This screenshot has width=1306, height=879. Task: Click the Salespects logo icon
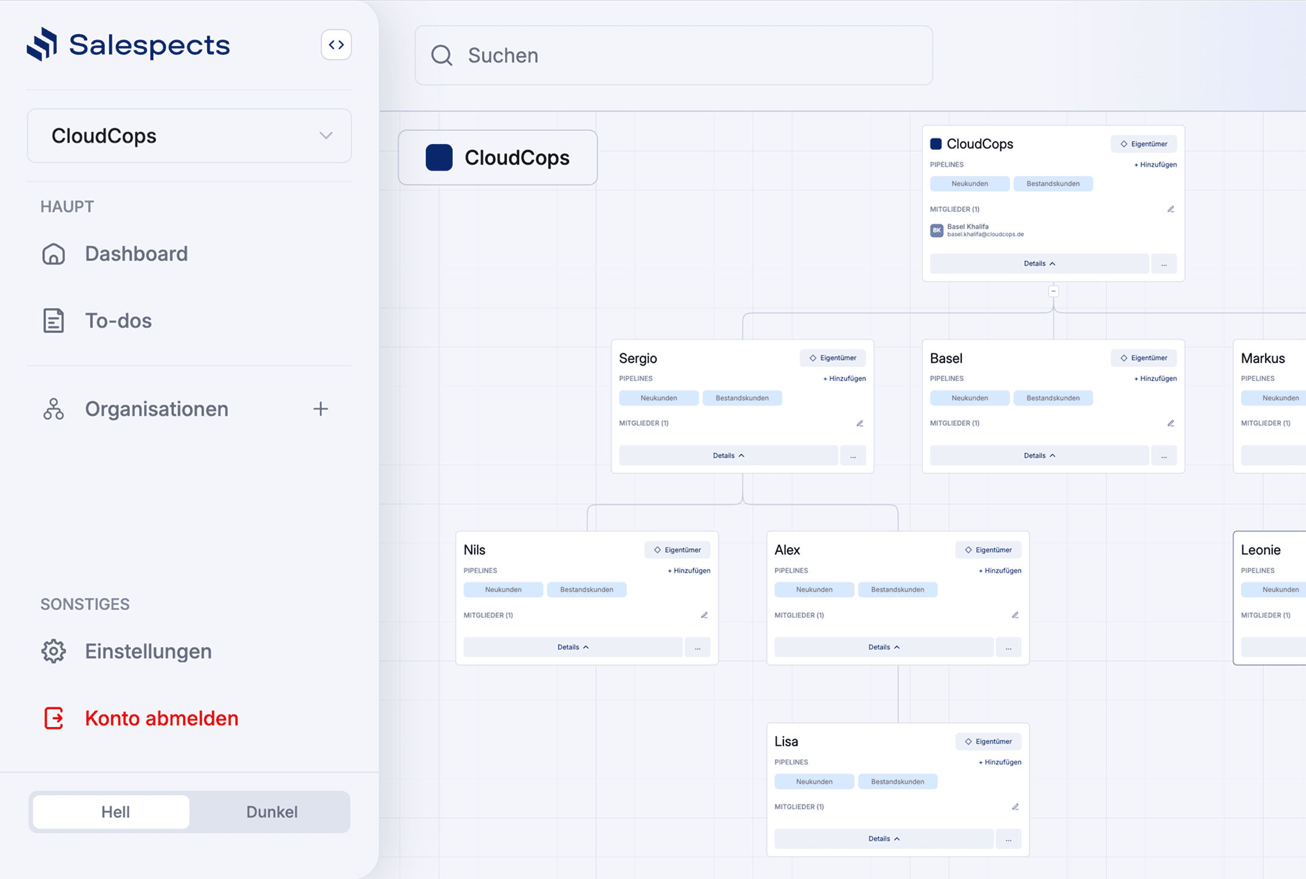coord(42,44)
